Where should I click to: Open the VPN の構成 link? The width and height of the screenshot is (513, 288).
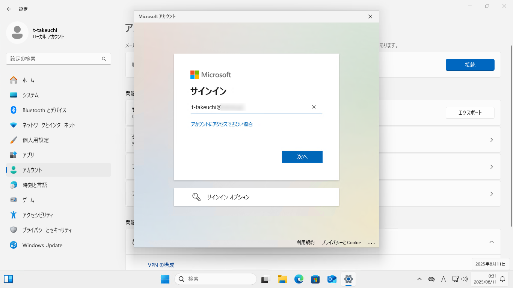[x=161, y=265]
